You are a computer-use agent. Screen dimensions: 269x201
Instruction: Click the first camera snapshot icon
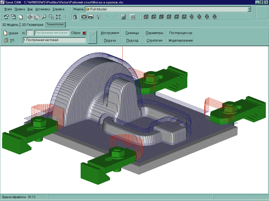84,17
